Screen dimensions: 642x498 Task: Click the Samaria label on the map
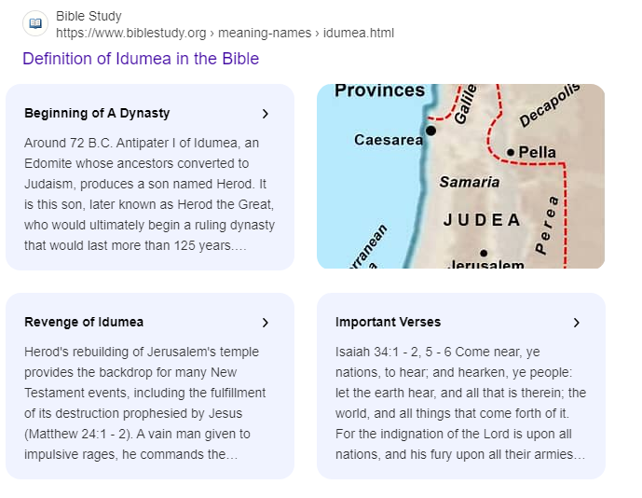[470, 182]
